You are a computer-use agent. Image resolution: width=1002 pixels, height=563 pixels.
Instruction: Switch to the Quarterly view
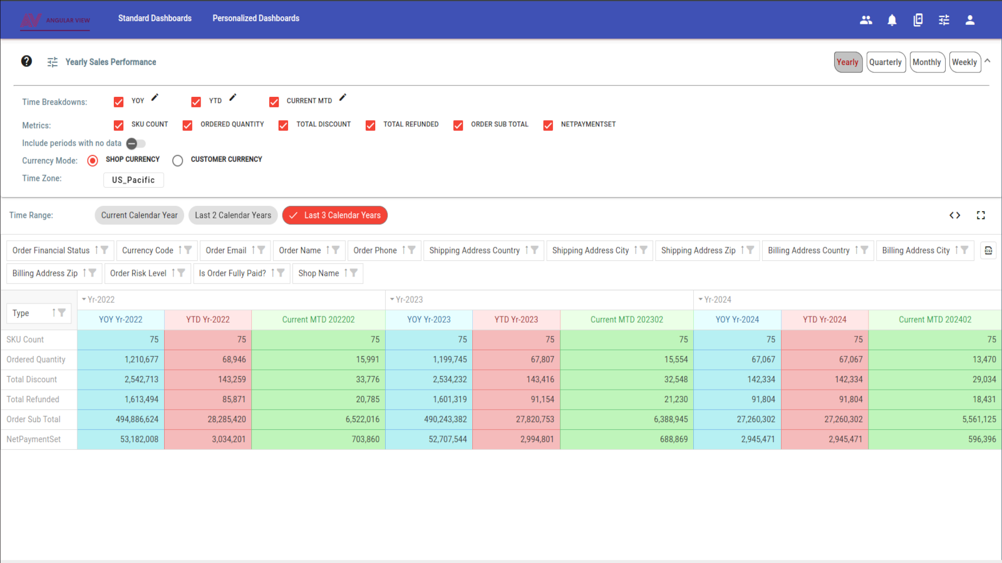(x=885, y=62)
